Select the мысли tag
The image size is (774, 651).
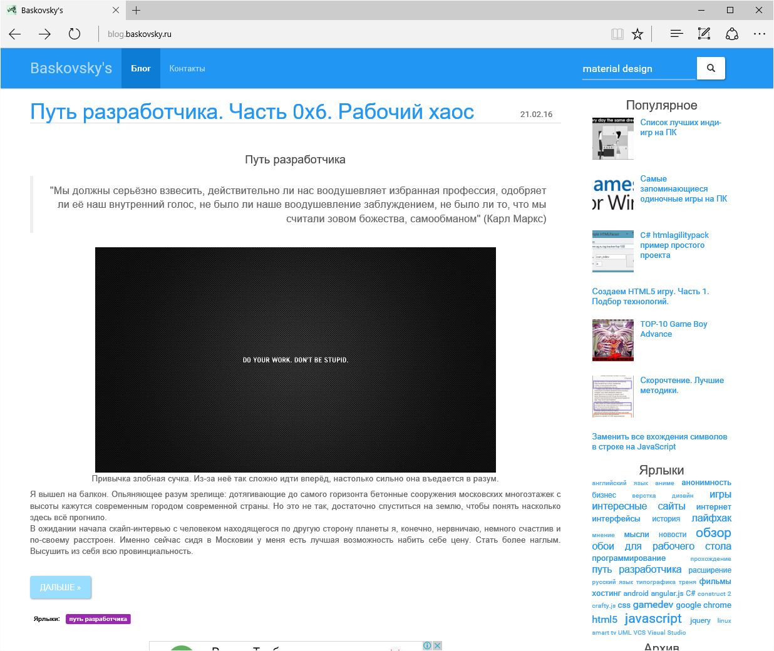click(636, 534)
